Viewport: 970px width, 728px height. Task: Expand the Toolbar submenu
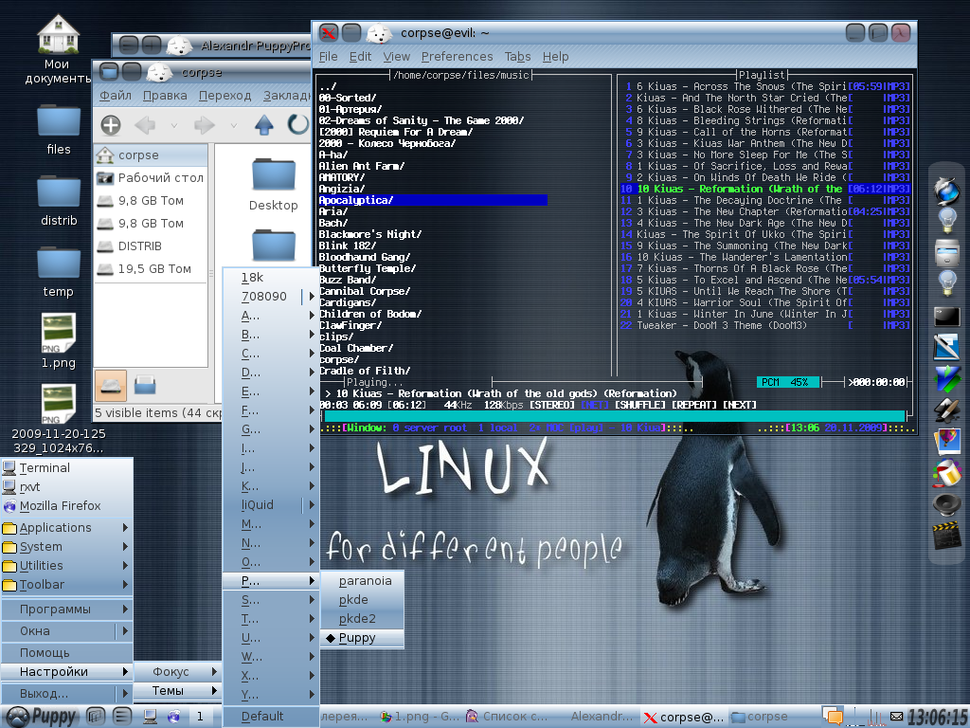[67, 584]
